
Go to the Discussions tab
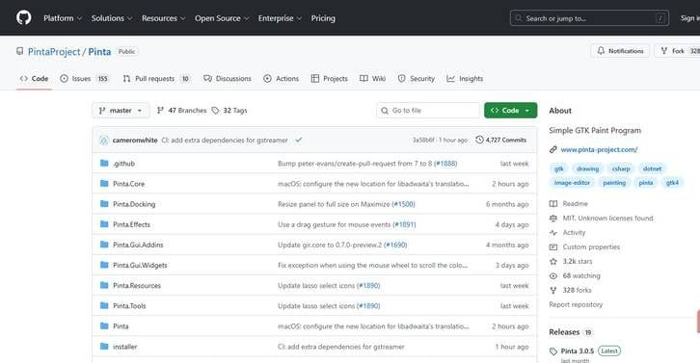click(x=228, y=79)
